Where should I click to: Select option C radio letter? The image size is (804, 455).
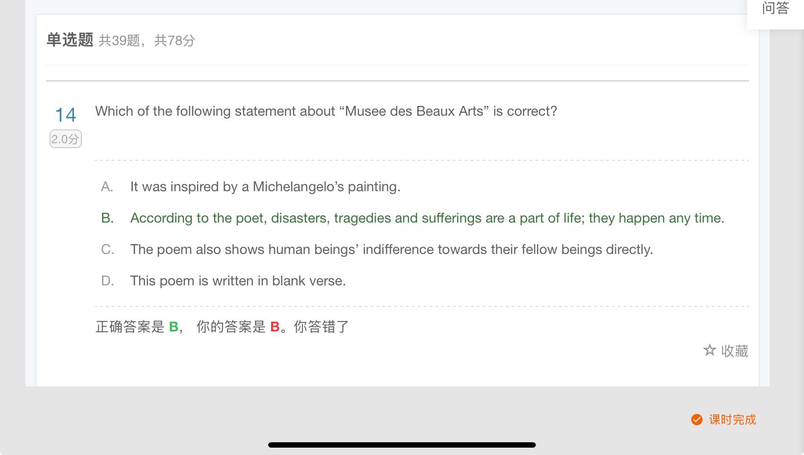[107, 250]
